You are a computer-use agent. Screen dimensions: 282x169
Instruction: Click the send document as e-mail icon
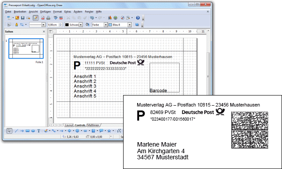coord(28,18)
